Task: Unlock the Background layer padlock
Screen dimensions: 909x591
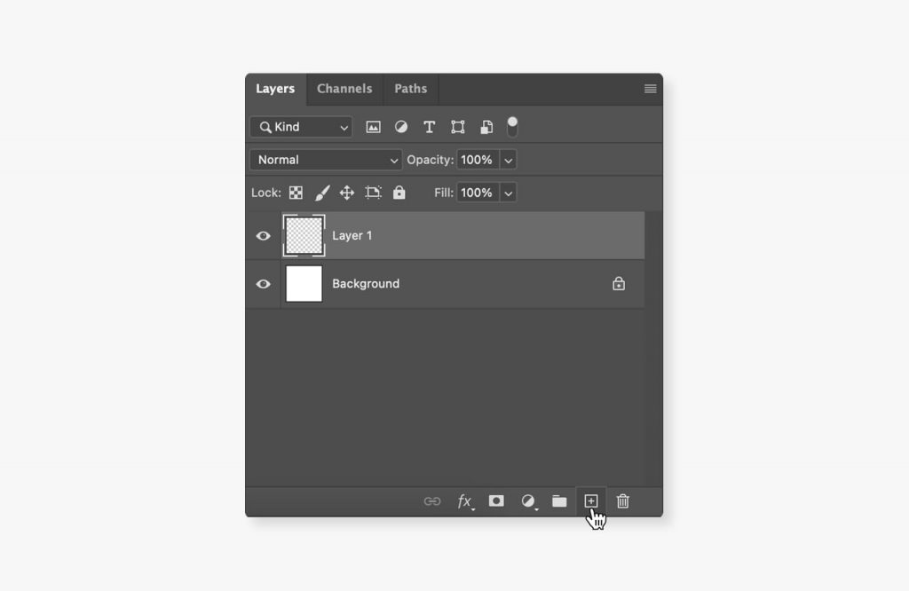Action: pos(619,283)
